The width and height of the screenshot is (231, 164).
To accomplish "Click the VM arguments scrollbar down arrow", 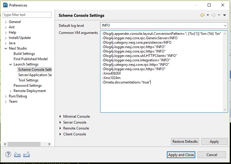I will click(225, 110).
